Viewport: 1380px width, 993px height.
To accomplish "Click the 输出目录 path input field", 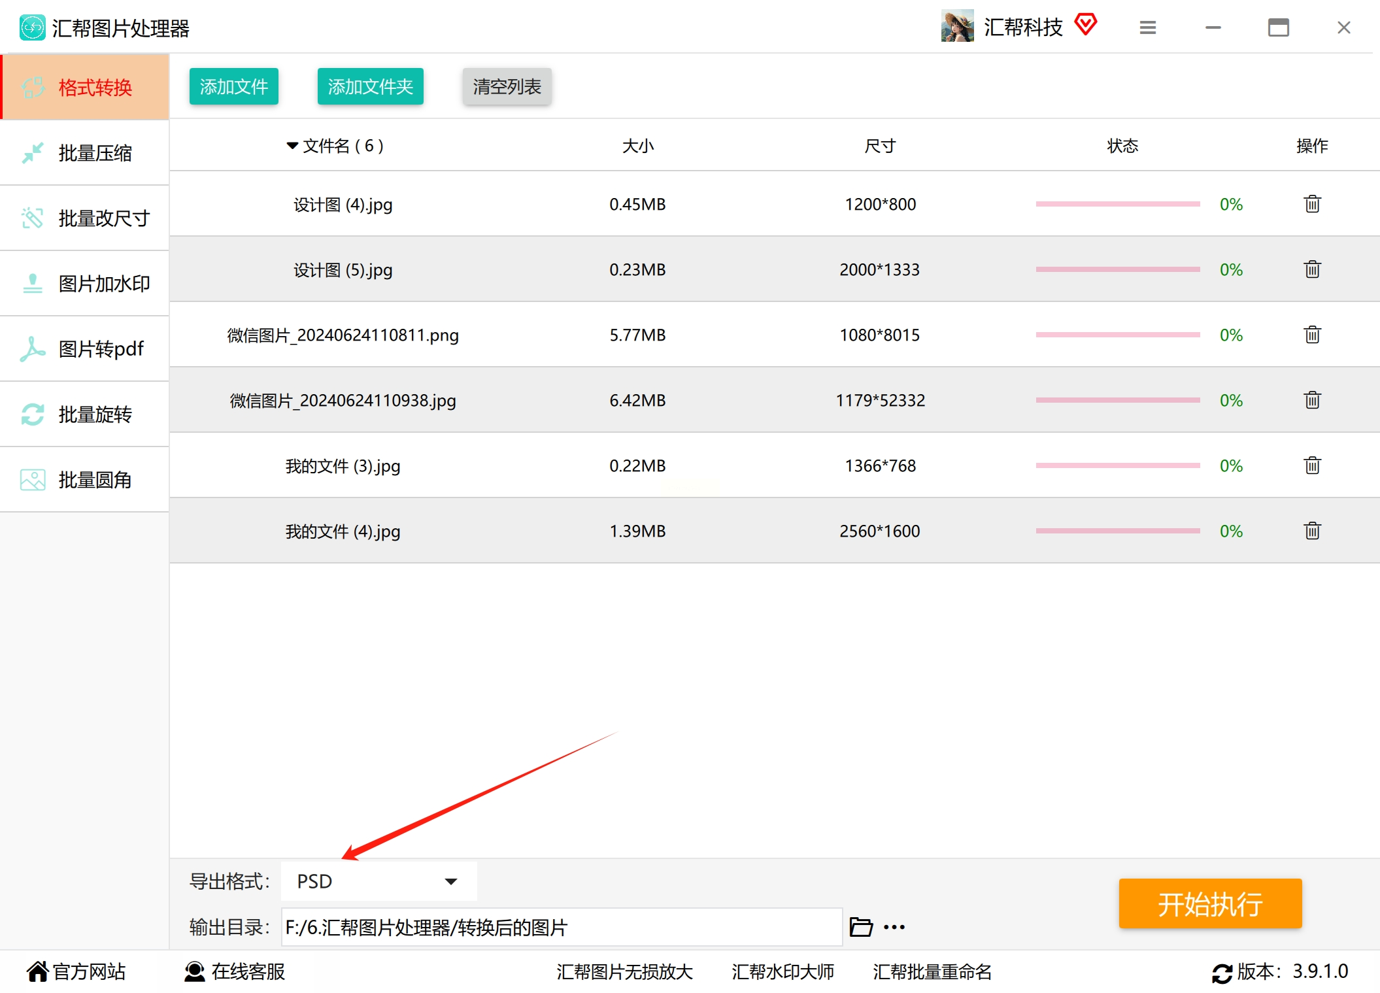I will point(561,927).
